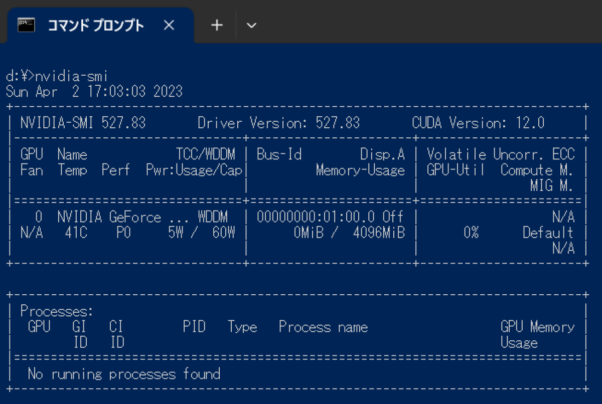Click the WDDM driver mode value

coord(213,217)
